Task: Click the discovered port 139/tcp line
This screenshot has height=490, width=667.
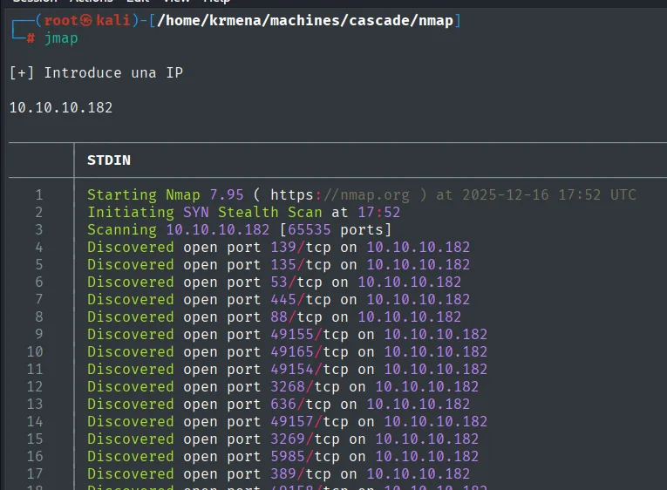Action: [x=279, y=247]
